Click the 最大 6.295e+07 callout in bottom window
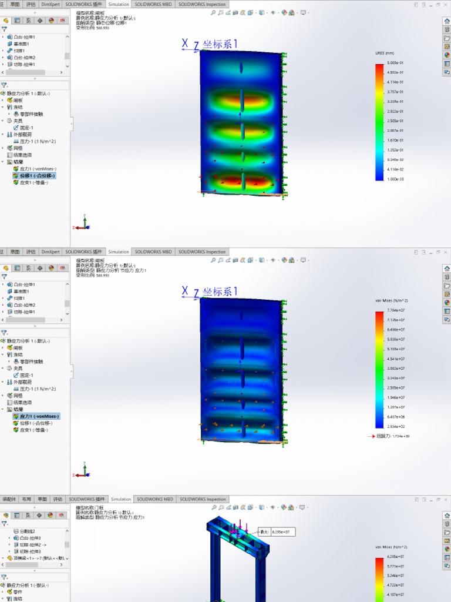 point(277,532)
